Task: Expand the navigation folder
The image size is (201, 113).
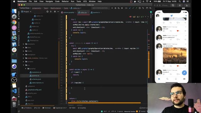Action: click(x=24, y=55)
